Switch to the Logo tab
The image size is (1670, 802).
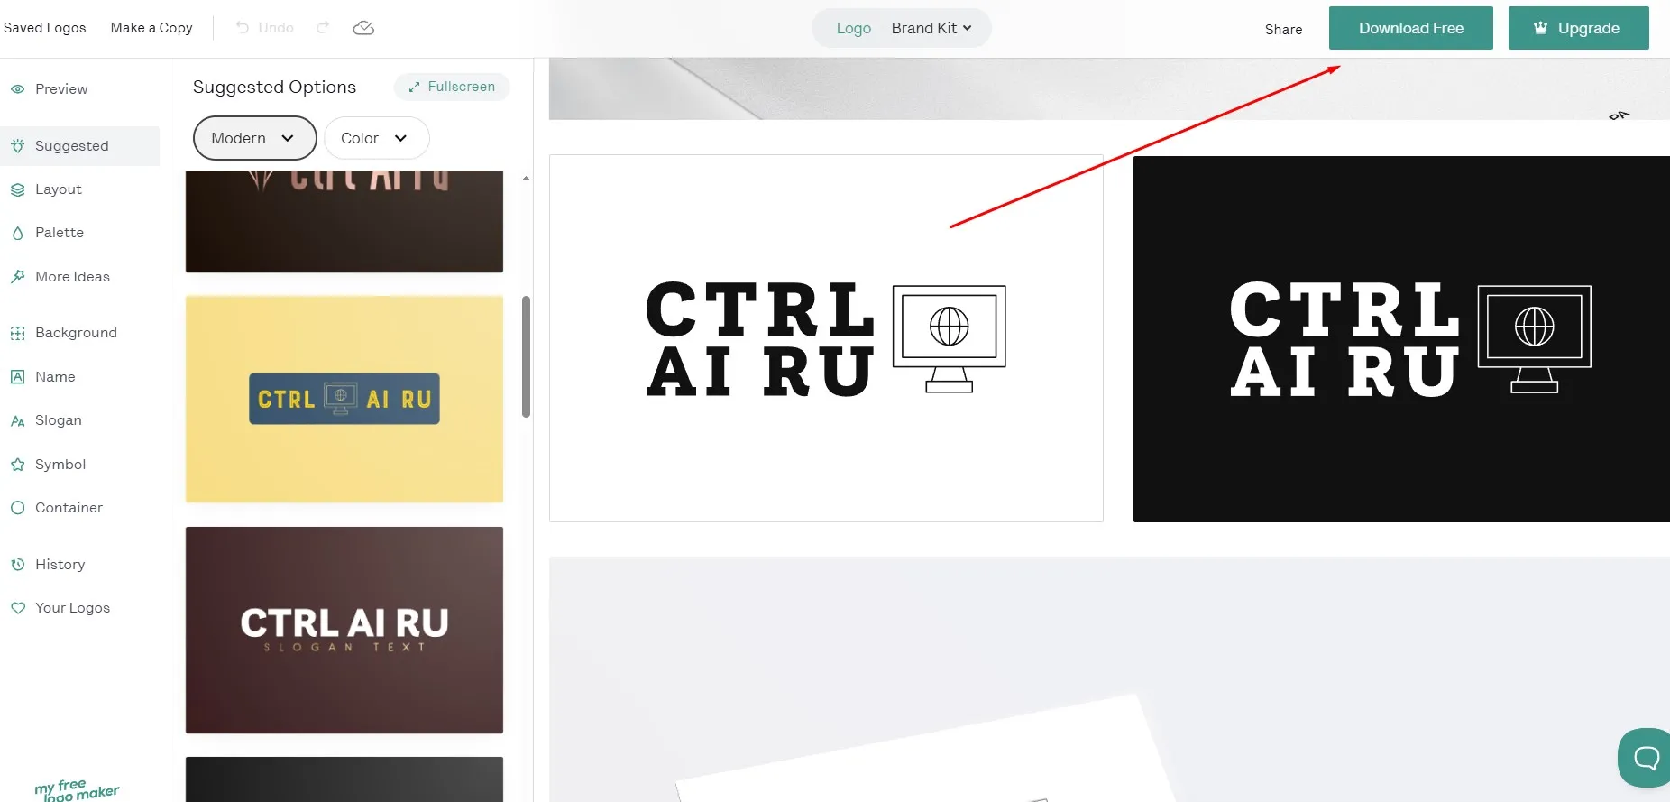pyautogui.click(x=853, y=28)
